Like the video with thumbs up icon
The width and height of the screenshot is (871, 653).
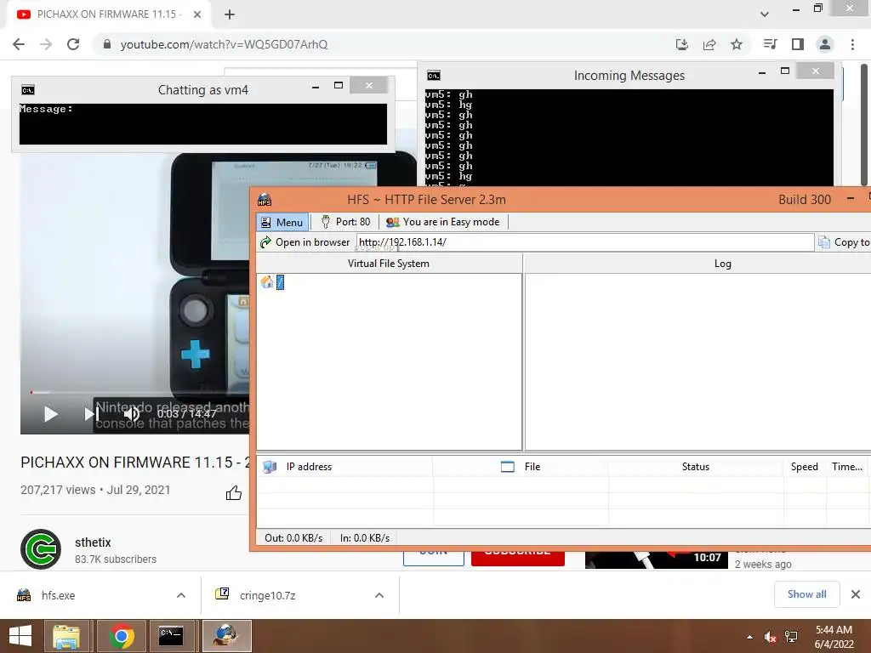click(x=234, y=492)
